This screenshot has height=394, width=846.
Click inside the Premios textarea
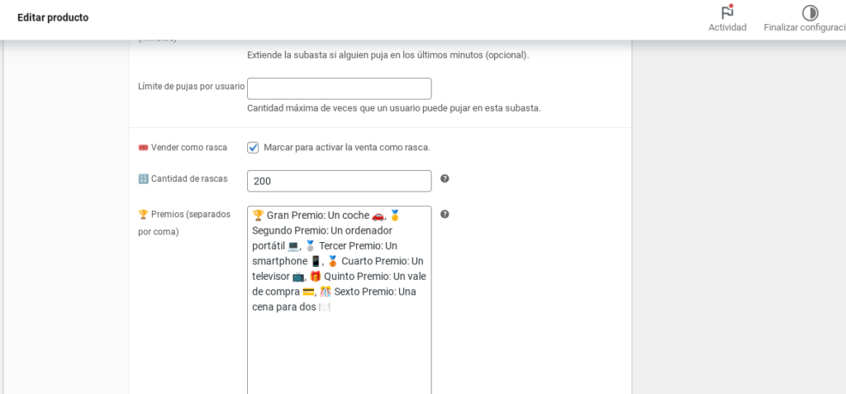(x=340, y=300)
